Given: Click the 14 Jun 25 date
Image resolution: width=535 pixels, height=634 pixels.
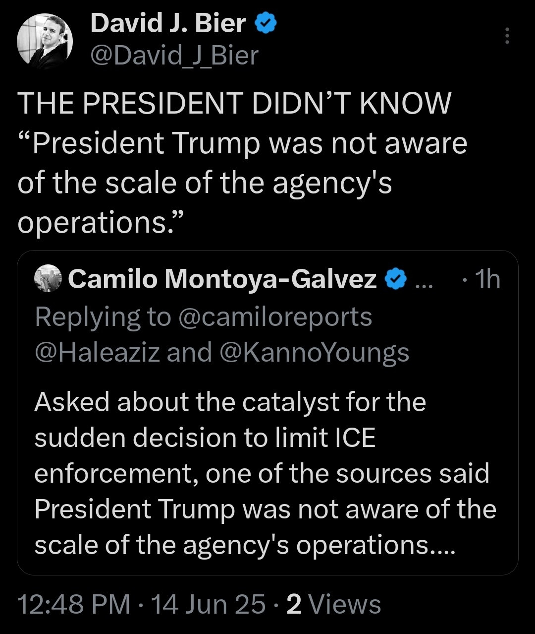Looking at the screenshot, I should click(x=208, y=604).
